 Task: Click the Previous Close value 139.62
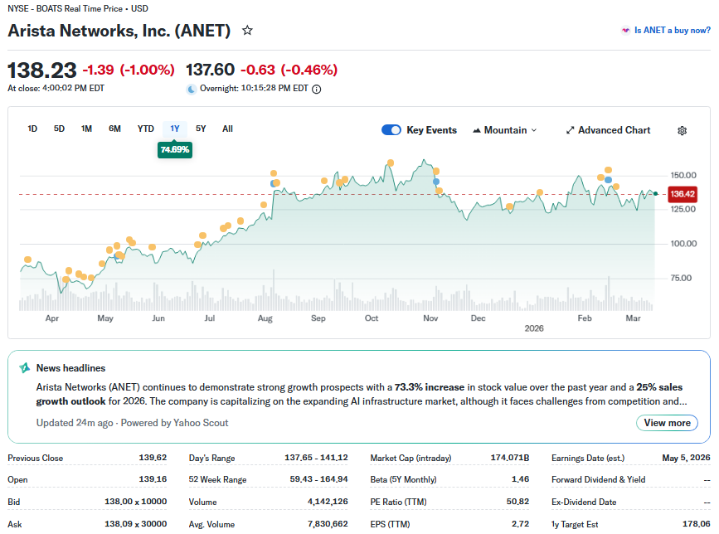click(x=153, y=458)
